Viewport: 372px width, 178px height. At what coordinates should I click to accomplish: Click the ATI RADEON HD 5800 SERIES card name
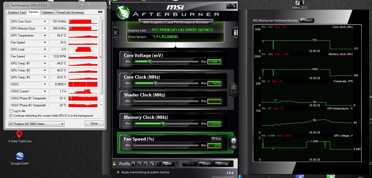[x=182, y=30]
